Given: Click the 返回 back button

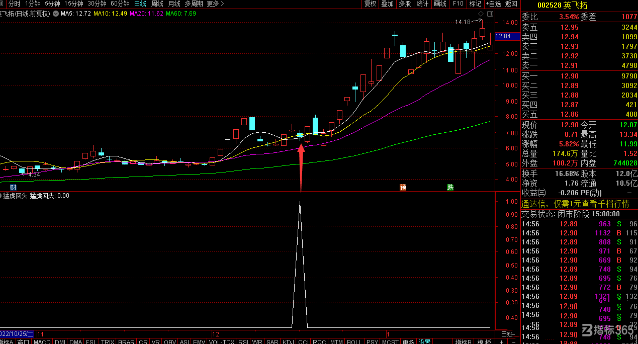Looking at the screenshot, I should coord(511,4).
